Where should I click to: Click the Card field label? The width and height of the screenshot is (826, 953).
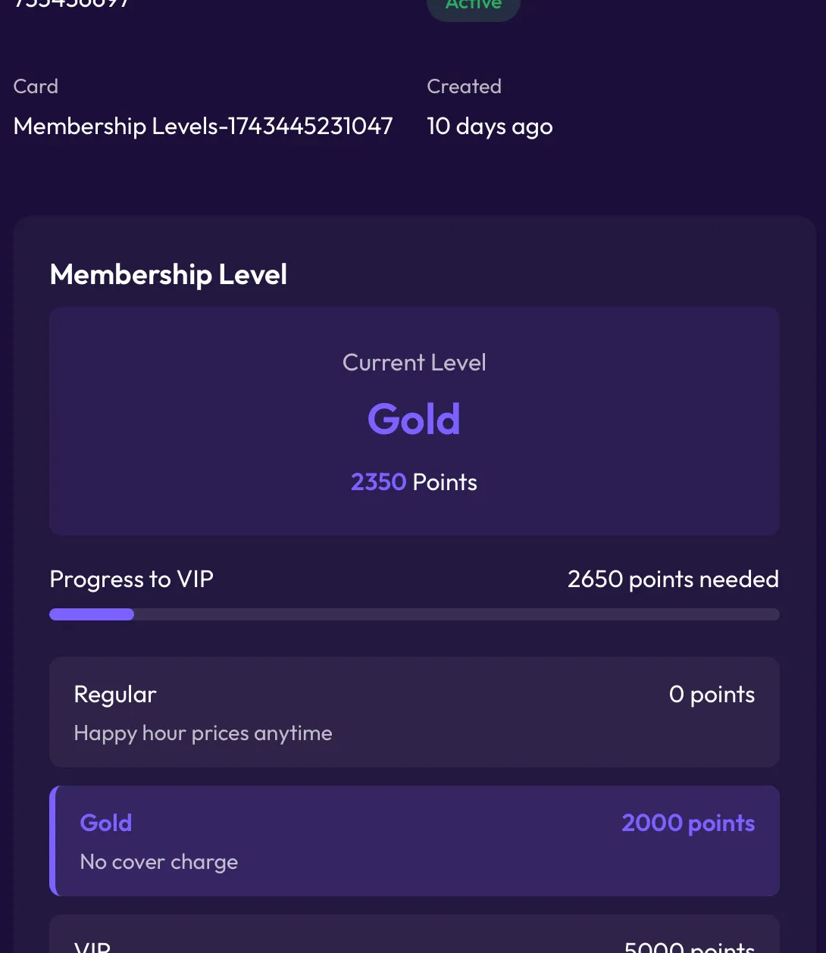coord(36,86)
